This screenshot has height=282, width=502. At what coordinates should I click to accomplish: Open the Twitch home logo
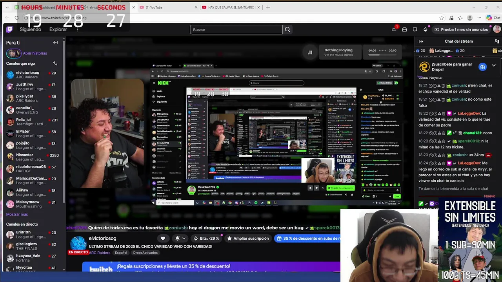click(x=9, y=29)
